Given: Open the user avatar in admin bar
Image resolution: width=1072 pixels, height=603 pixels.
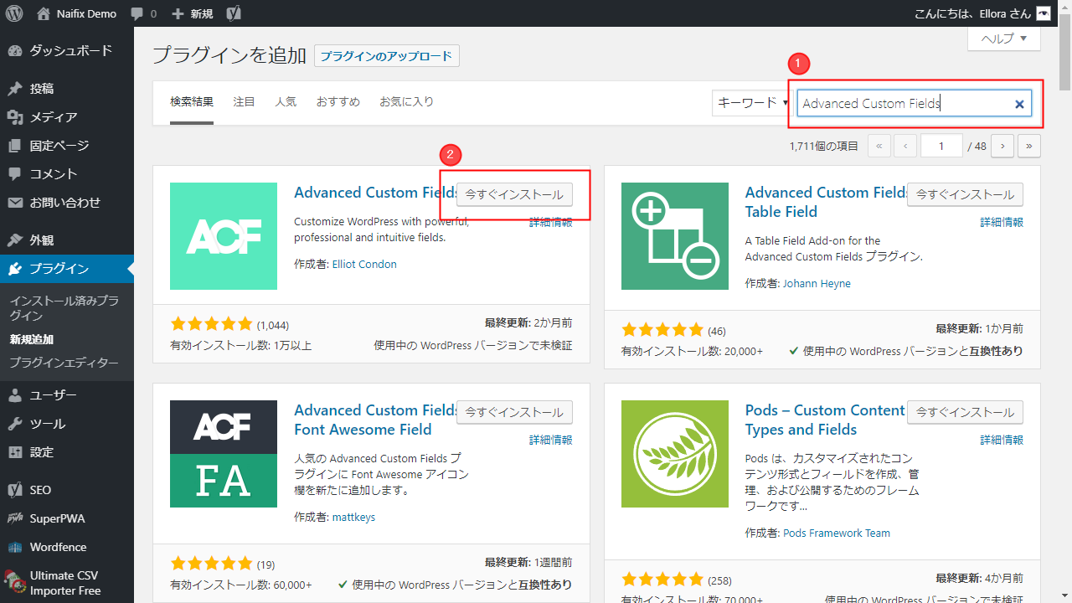Looking at the screenshot, I should click(1043, 13).
